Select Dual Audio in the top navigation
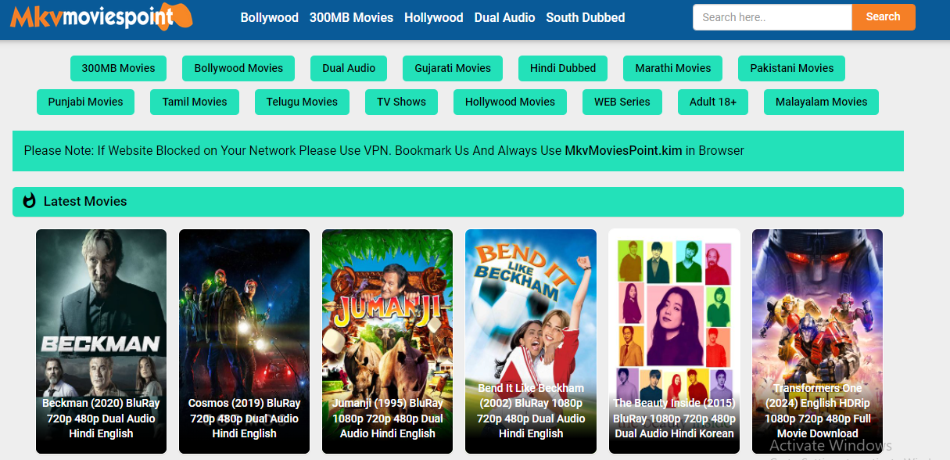 [x=505, y=17]
